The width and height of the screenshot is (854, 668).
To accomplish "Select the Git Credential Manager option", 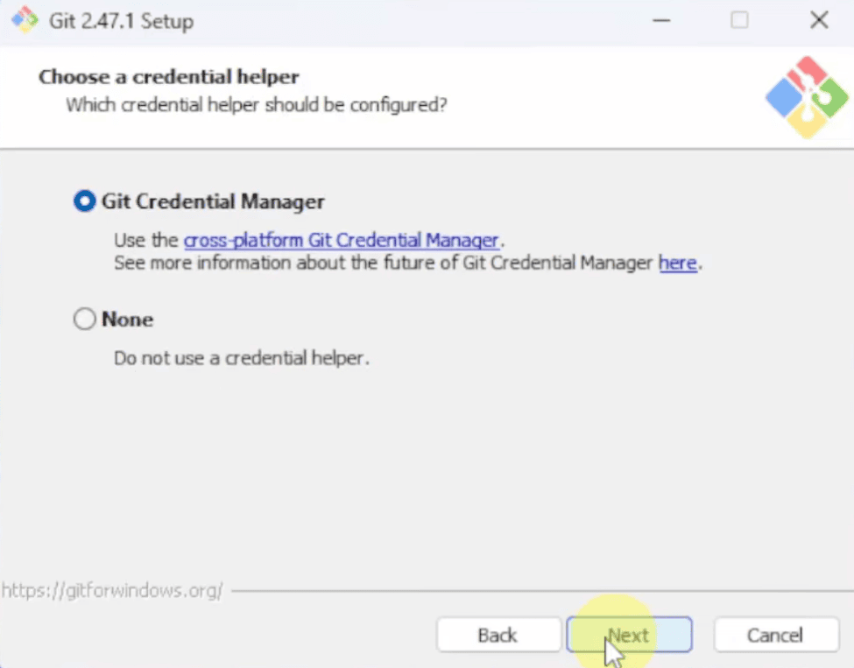I will pos(84,200).
